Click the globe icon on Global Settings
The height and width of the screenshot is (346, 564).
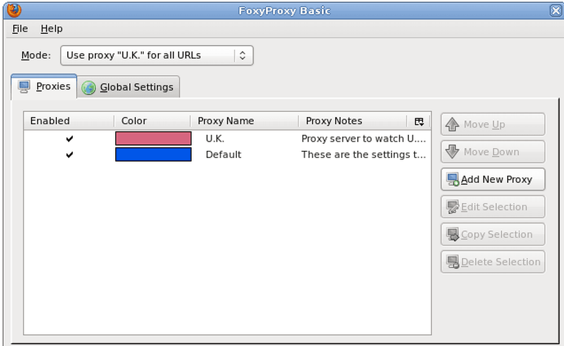[x=89, y=87]
